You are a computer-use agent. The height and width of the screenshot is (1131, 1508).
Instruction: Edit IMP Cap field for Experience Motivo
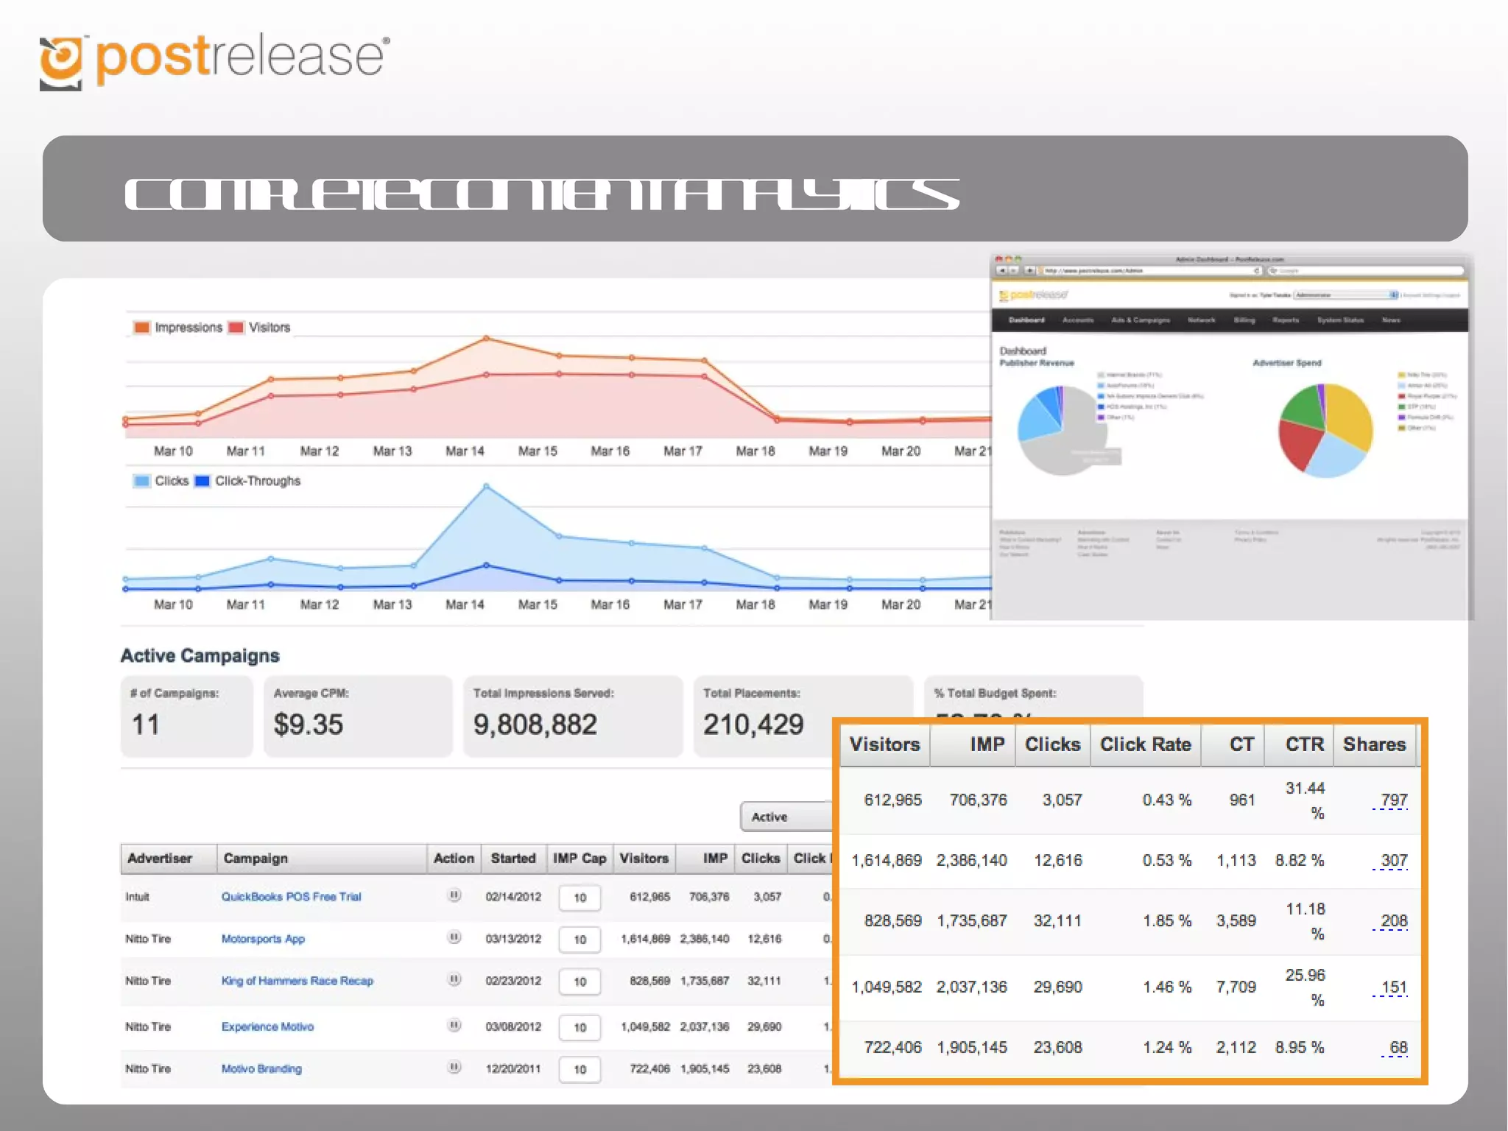point(579,1027)
